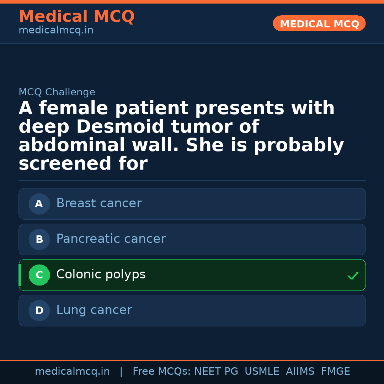Open the medicalmcq.in link in the footer

coord(72,372)
